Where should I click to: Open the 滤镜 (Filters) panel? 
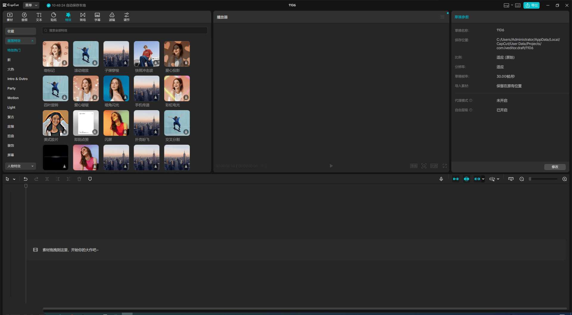(x=112, y=17)
